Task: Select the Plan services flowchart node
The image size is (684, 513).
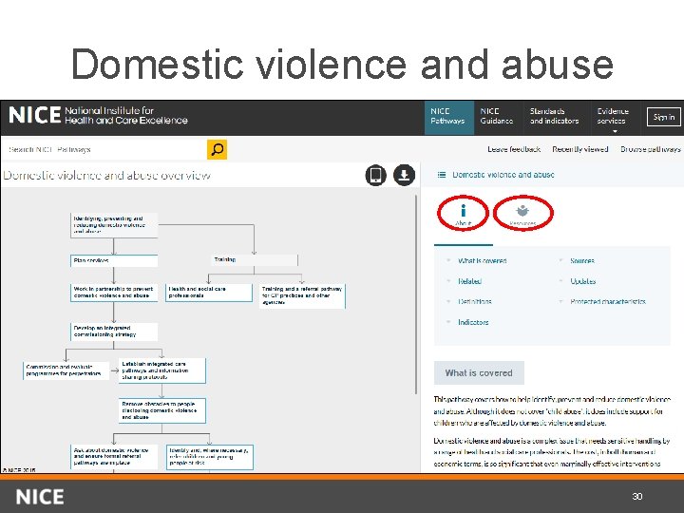Action: [114, 260]
